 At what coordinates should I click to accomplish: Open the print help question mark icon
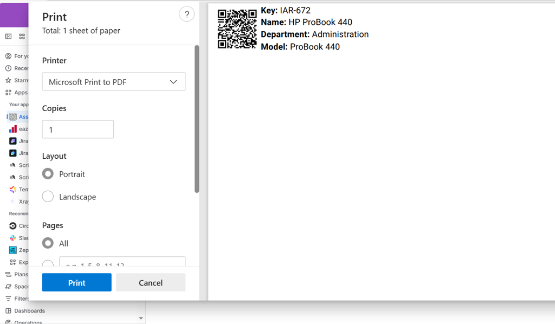[186, 14]
